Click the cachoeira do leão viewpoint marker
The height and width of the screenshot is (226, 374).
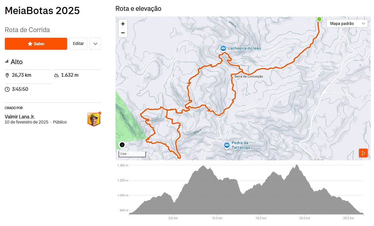223,48
